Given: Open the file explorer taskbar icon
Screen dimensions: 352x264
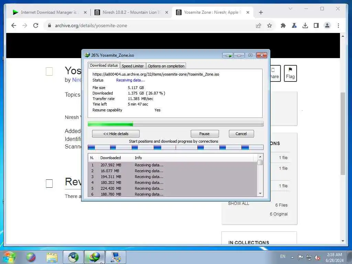Looking at the screenshot, I should (x=52, y=257).
